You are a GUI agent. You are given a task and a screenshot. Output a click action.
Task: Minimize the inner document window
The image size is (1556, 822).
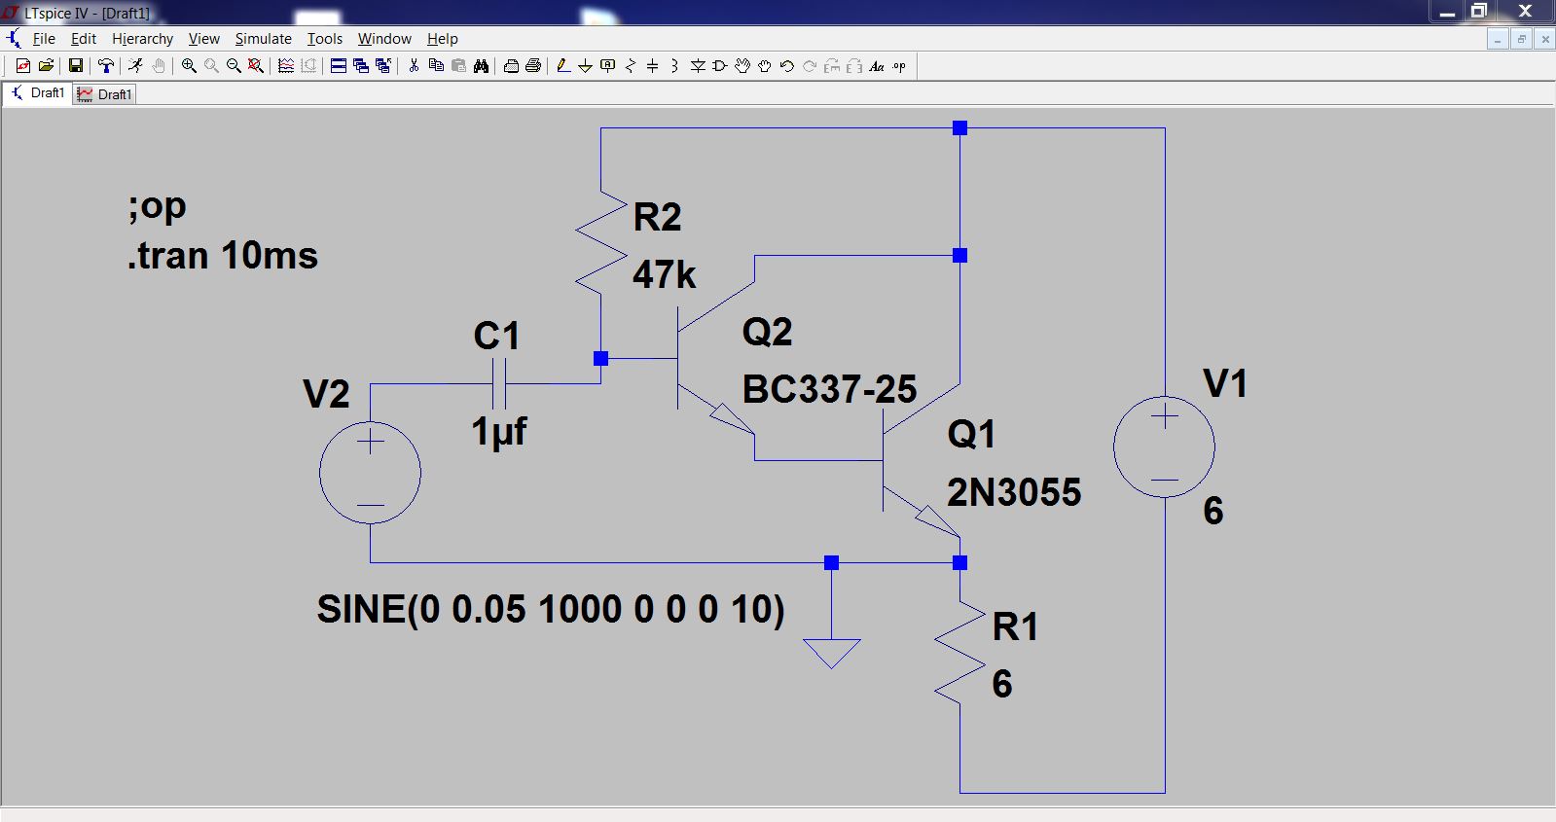[x=1498, y=39]
